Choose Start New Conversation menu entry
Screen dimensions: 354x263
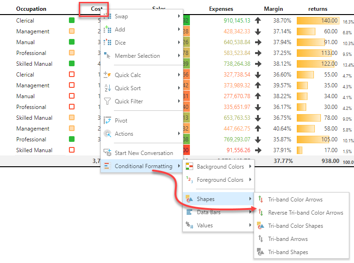click(142, 153)
